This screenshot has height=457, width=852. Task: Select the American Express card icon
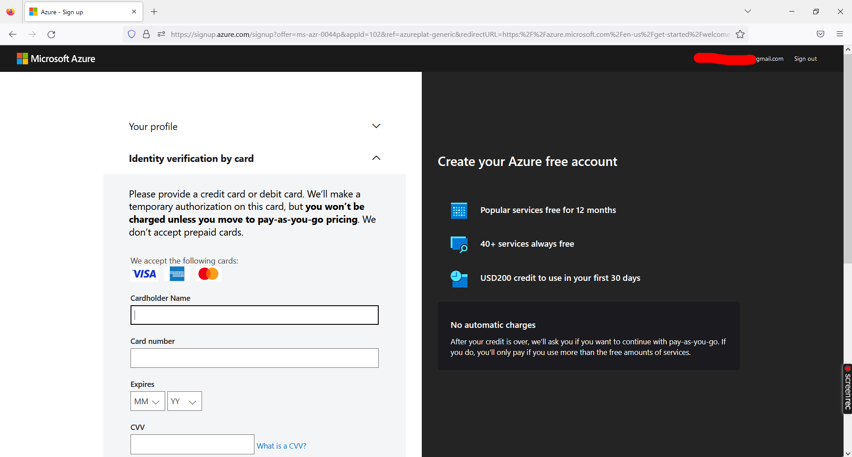click(176, 273)
